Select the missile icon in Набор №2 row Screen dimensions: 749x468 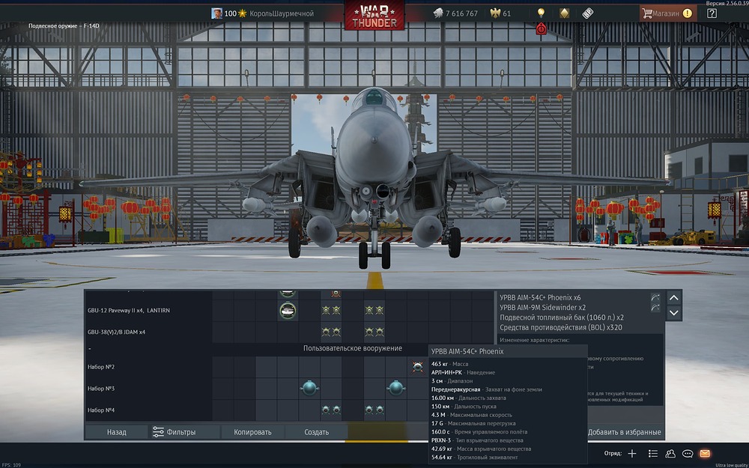pyautogui.click(x=417, y=367)
